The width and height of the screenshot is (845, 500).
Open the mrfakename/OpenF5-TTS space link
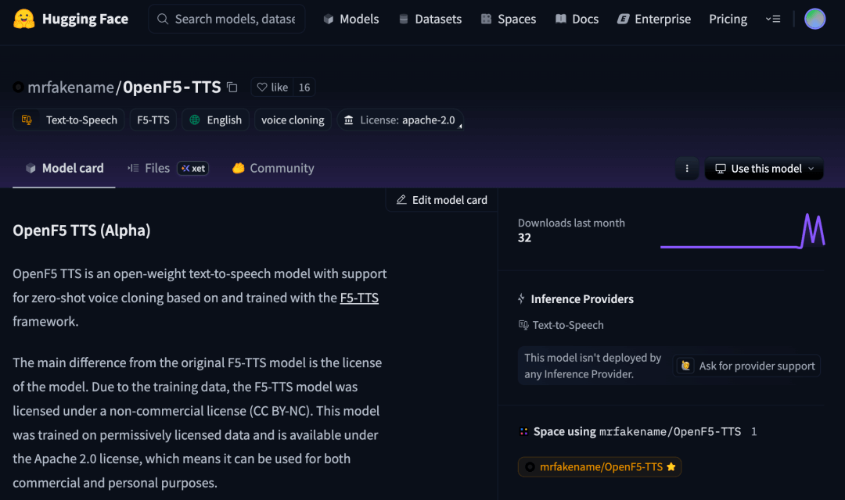pyautogui.click(x=599, y=466)
